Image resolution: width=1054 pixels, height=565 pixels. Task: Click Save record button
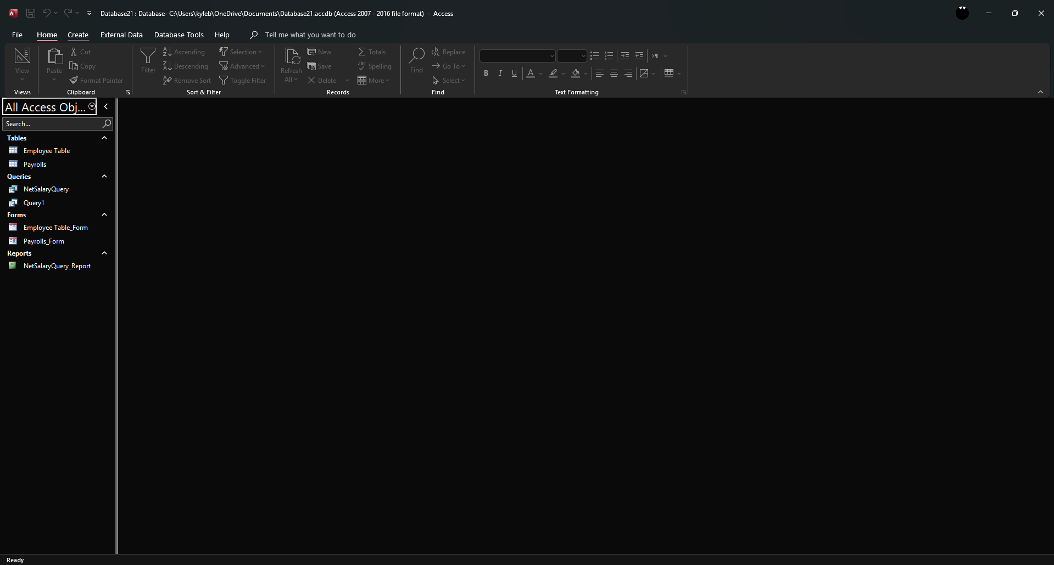pos(319,66)
